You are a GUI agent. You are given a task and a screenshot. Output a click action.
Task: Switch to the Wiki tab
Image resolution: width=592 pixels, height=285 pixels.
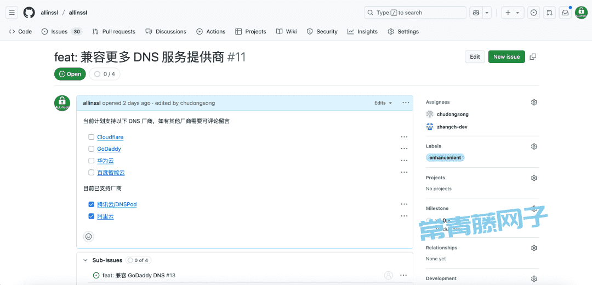(x=287, y=32)
